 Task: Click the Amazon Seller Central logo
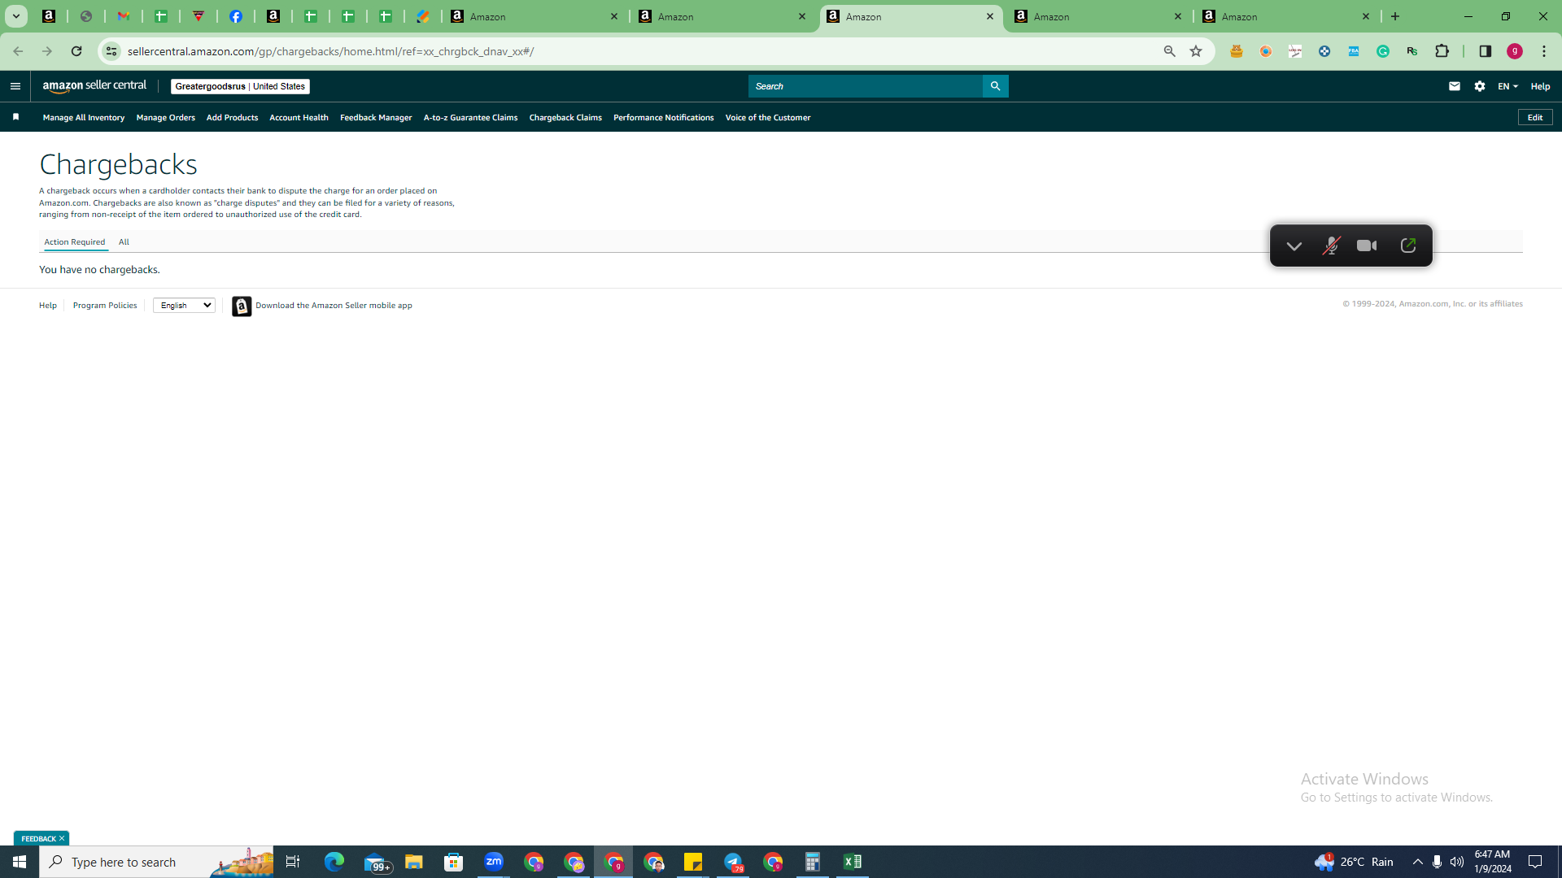94,86
